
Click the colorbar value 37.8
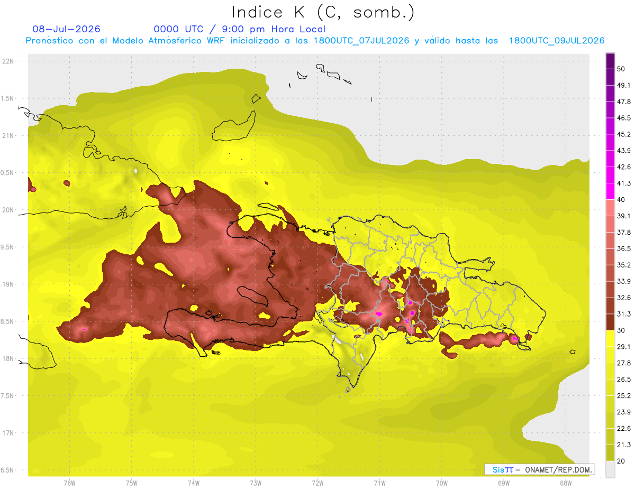point(623,232)
